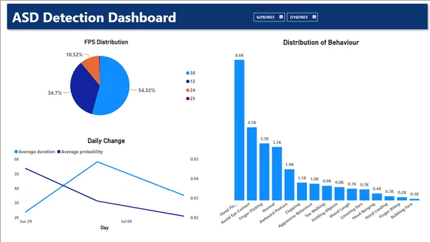
Task: Click the 0.1K bar value label
Action: 415,194
